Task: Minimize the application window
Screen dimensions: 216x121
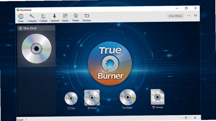Action: pyautogui.click(x=177, y=8)
